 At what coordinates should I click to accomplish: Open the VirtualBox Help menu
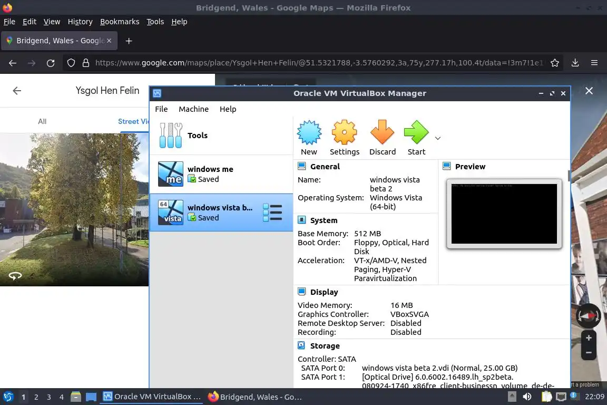pyautogui.click(x=228, y=109)
